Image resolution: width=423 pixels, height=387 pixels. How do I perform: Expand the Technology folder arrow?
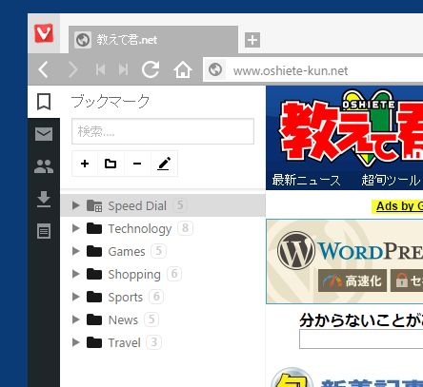(x=75, y=228)
